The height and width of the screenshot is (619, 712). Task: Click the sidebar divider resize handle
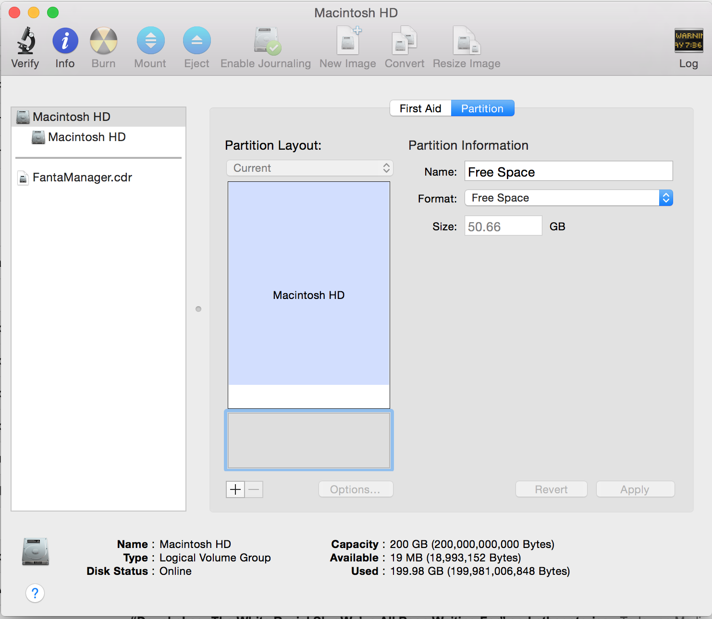(198, 309)
